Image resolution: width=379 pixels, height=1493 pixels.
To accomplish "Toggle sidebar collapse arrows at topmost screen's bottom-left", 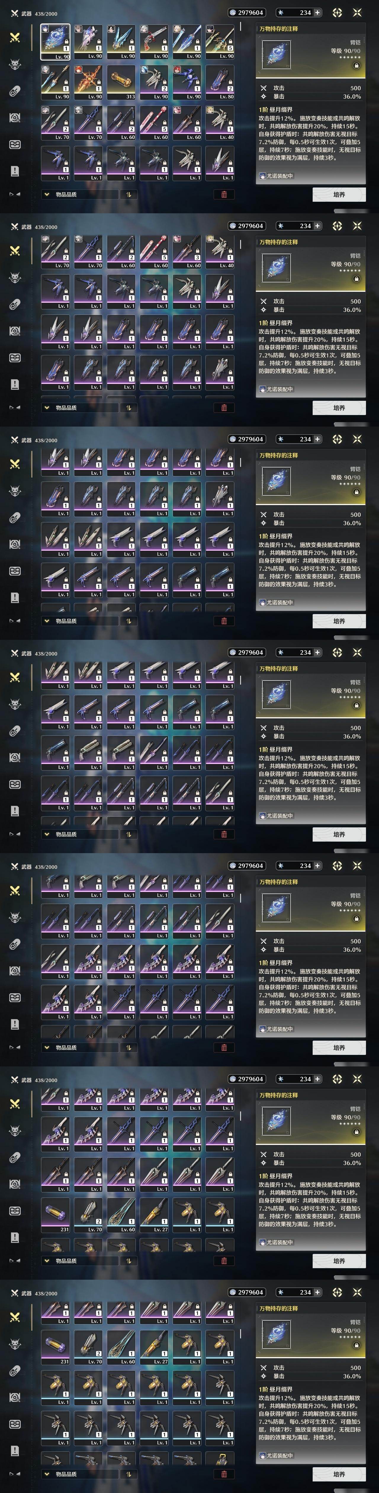I will click(15, 194).
